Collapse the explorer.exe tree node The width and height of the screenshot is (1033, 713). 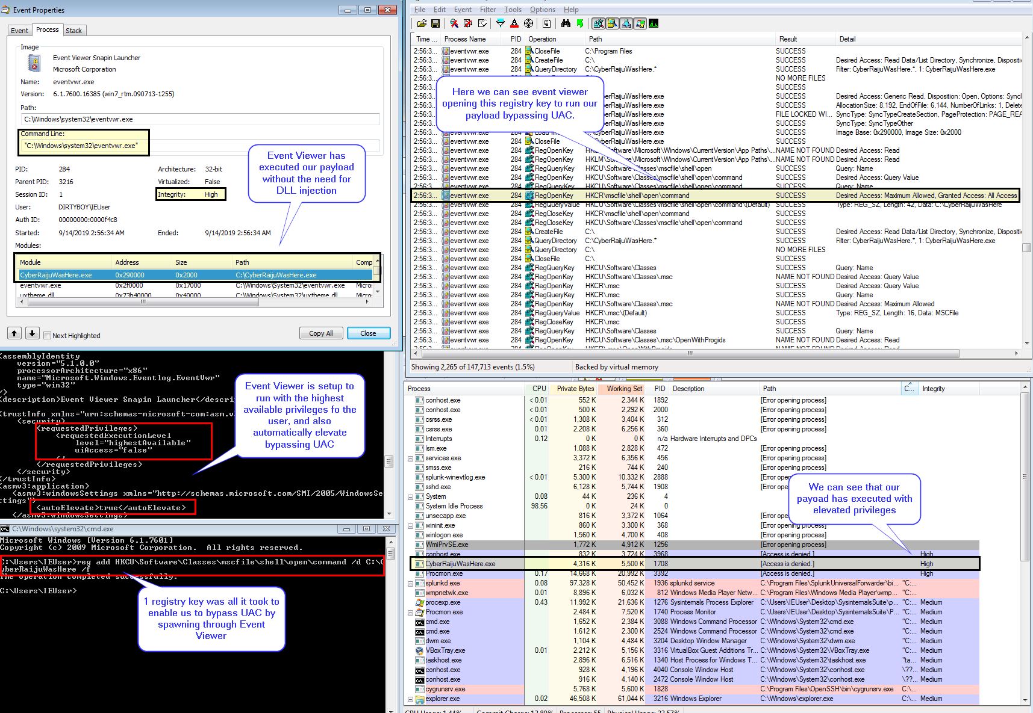coord(410,699)
